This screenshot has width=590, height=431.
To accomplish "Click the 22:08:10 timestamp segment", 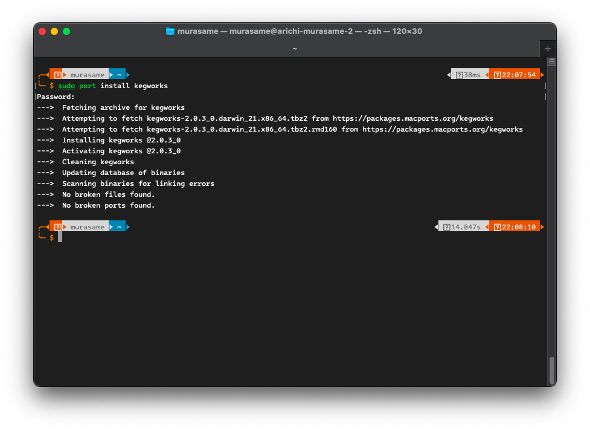I will (x=515, y=227).
